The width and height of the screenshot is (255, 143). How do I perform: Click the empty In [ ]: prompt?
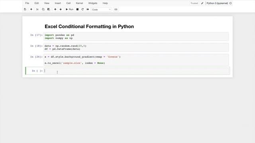click(37, 71)
